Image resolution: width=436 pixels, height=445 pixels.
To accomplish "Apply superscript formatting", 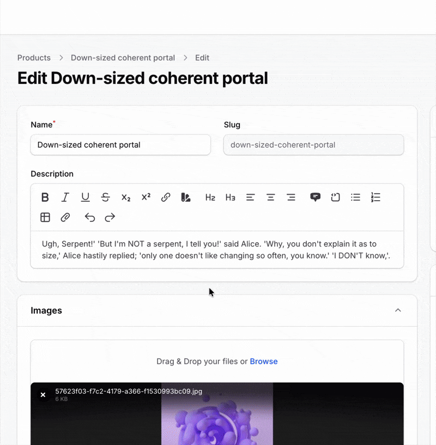I will click(x=146, y=197).
